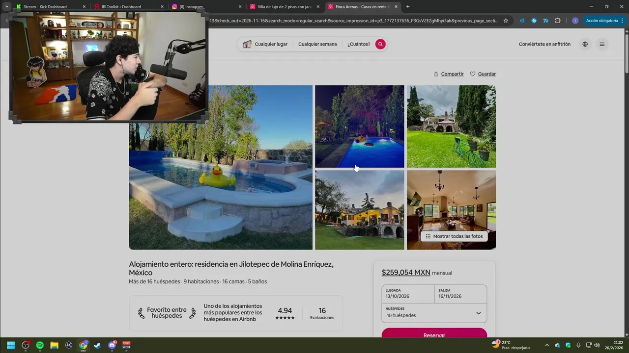
Task: Click the cast audio waves extension icon
Action: (x=522, y=21)
